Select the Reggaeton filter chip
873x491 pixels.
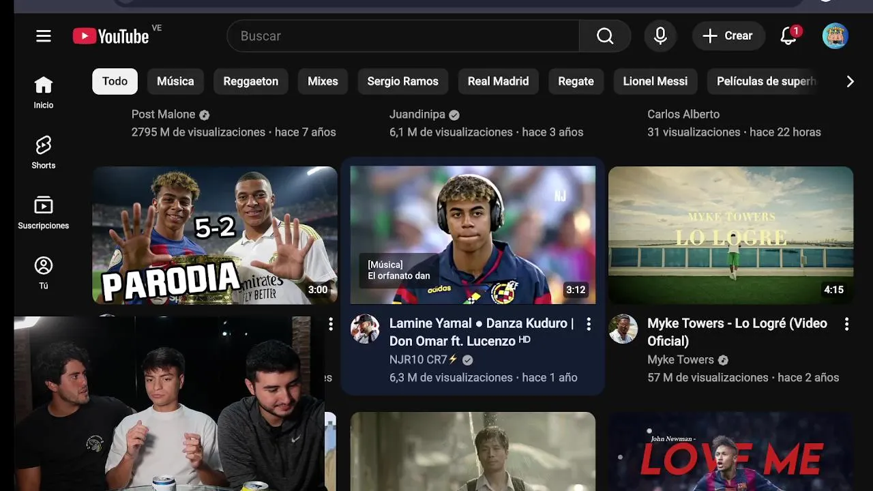251,81
